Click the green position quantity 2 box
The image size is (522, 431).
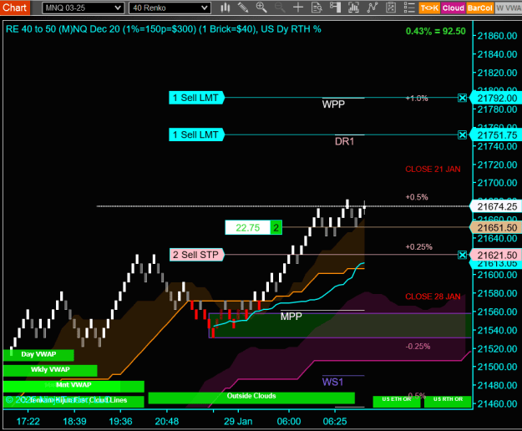[x=276, y=228]
